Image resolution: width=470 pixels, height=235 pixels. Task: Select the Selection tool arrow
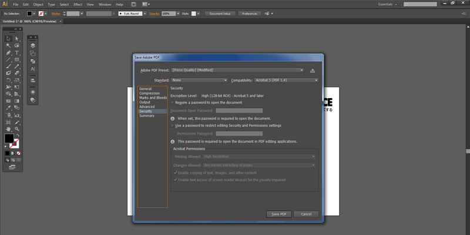coord(8,39)
